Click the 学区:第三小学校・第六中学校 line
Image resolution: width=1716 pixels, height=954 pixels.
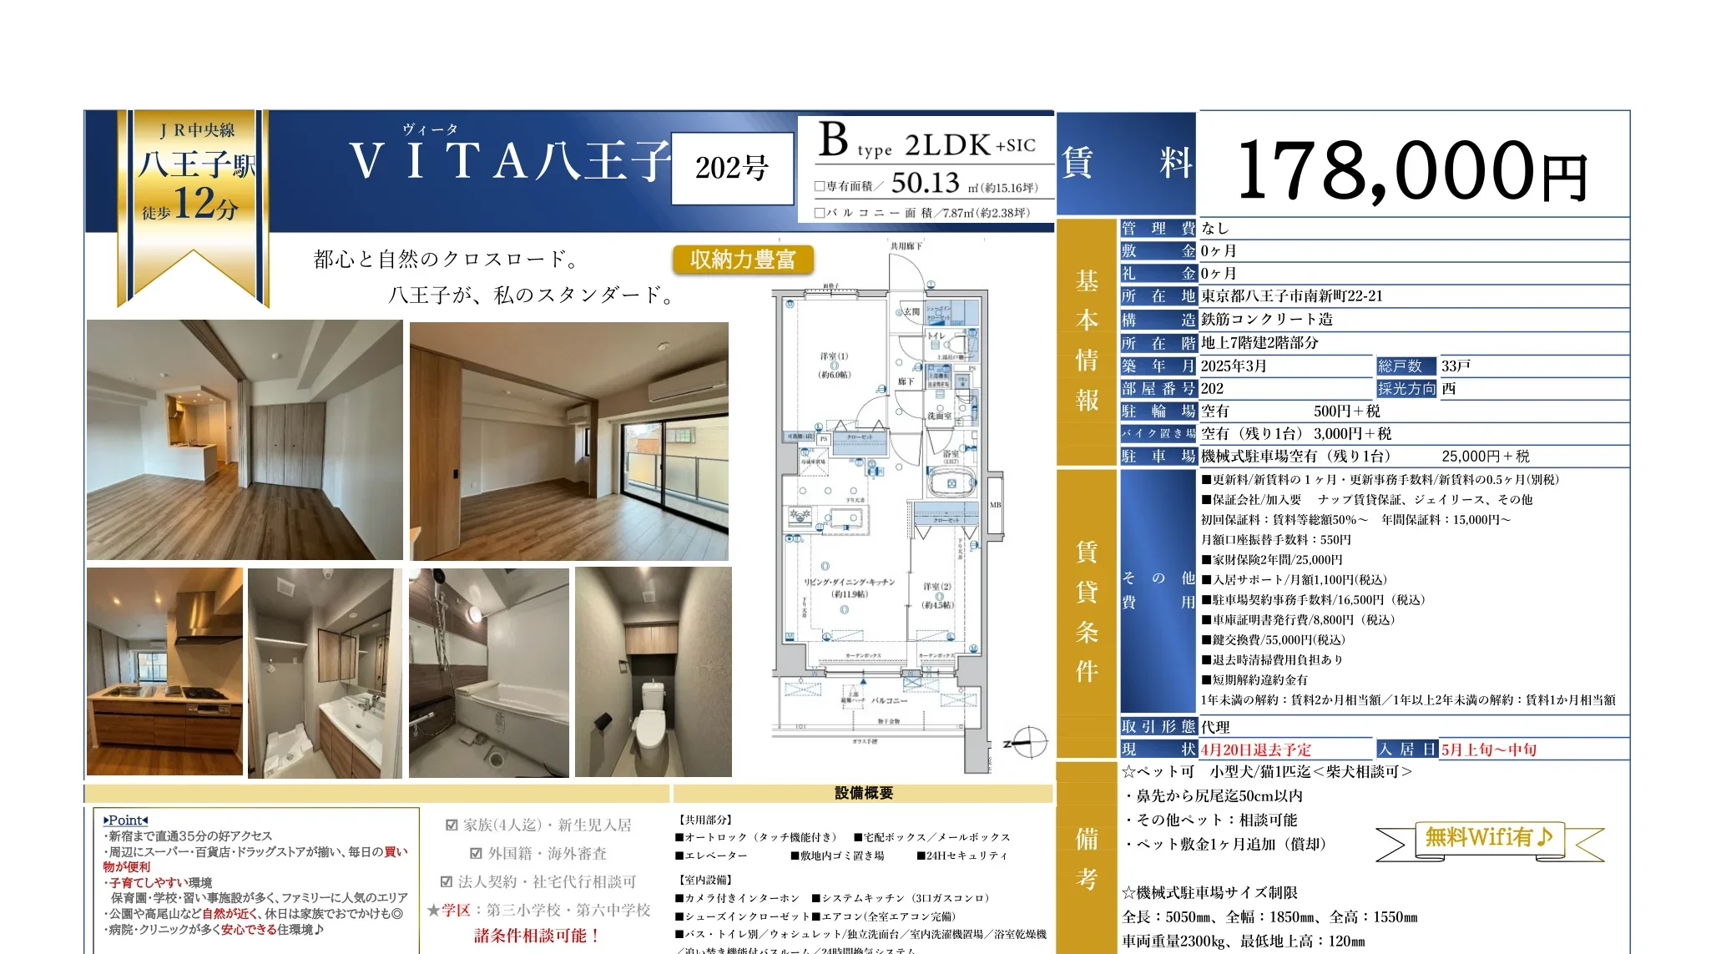coord(539,911)
